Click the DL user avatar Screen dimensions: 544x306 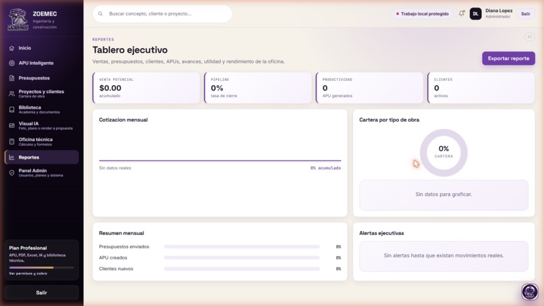[x=475, y=14]
